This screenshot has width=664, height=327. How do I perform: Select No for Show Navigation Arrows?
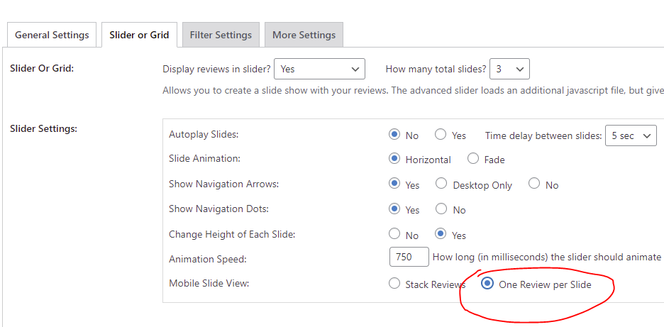coord(534,184)
